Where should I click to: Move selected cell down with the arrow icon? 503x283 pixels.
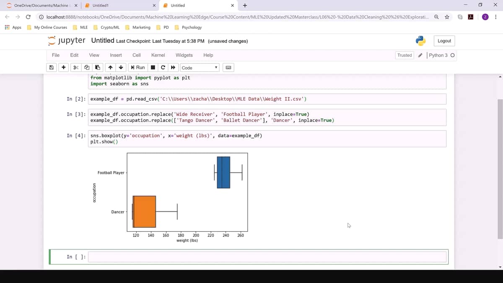pos(121,68)
